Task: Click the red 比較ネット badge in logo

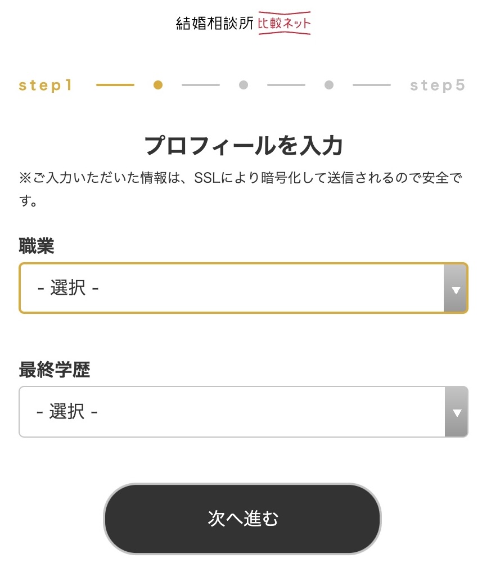Action: coord(284,23)
